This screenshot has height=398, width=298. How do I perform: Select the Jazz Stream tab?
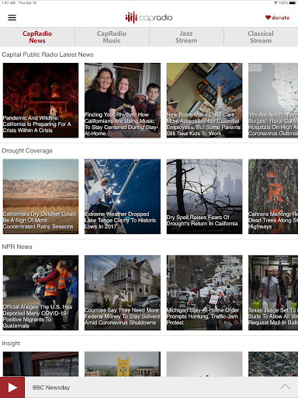[186, 37]
